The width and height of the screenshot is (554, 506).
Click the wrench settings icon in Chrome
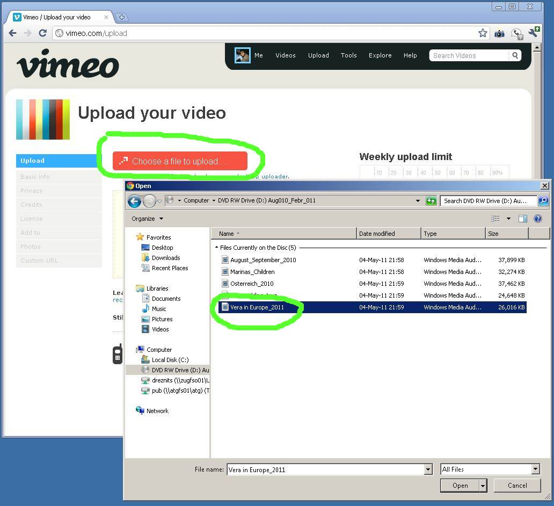coord(533,33)
